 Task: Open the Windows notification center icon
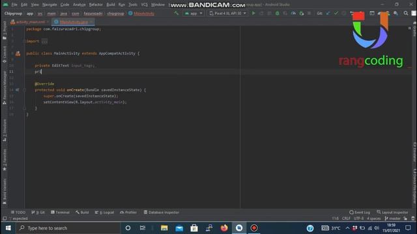pyautogui.click(x=409, y=228)
